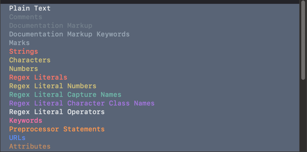The image size is (307, 152).
Task: Choose Regex Literal Character Class Names
Action: coord(82,103)
